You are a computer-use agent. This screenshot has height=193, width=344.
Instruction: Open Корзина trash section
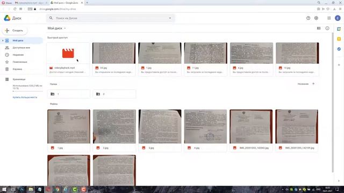point(21,69)
